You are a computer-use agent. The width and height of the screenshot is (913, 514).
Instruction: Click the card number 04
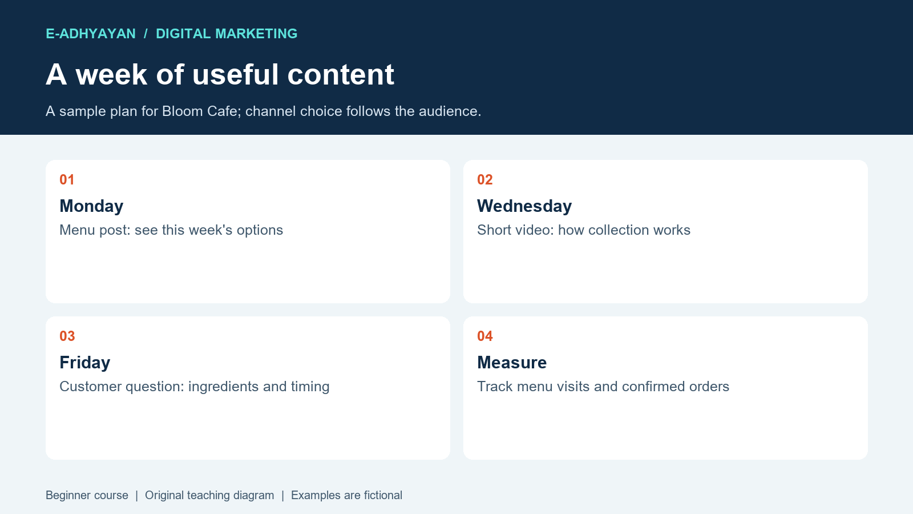coord(485,336)
